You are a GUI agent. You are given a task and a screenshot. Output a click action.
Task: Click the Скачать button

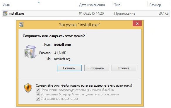[x=69, y=68]
